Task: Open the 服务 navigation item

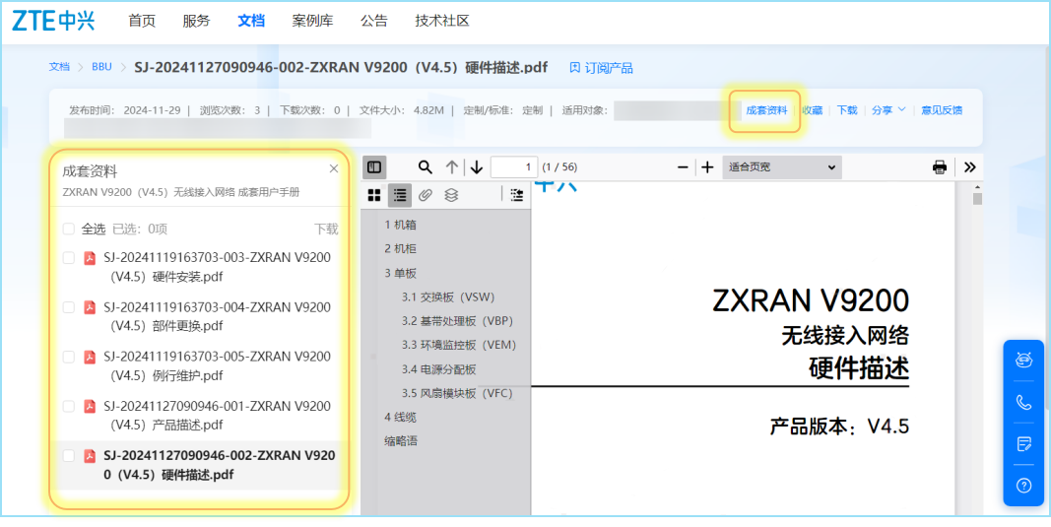Action: point(196,21)
